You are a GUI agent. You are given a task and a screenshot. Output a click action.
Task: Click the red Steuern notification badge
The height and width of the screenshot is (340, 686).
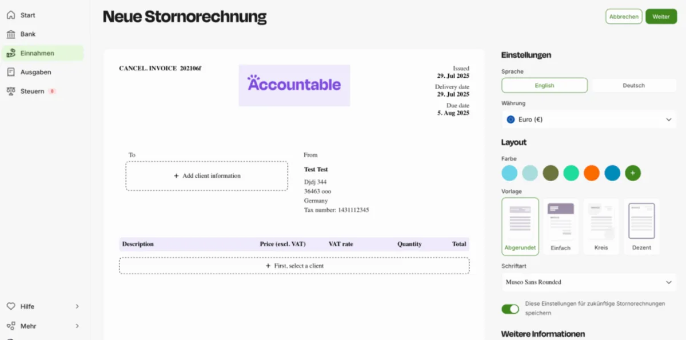click(52, 91)
